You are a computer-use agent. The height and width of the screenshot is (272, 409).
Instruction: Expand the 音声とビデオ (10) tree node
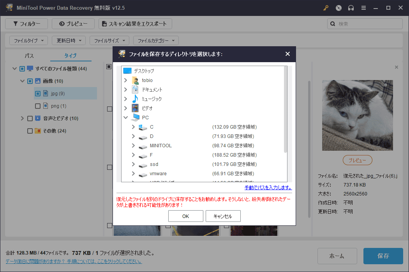23,119
